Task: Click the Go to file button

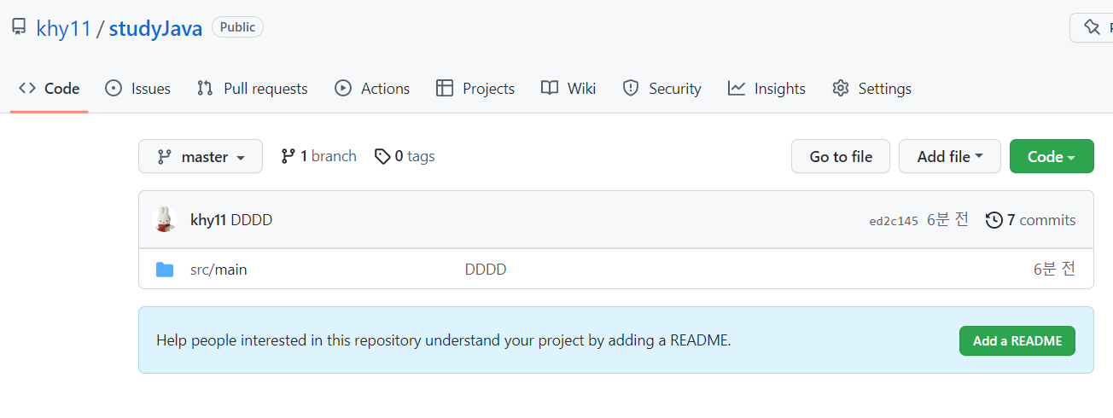Action: (x=841, y=157)
